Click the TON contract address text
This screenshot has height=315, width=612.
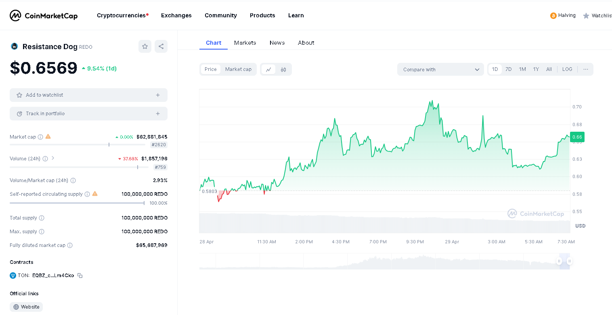(53, 276)
